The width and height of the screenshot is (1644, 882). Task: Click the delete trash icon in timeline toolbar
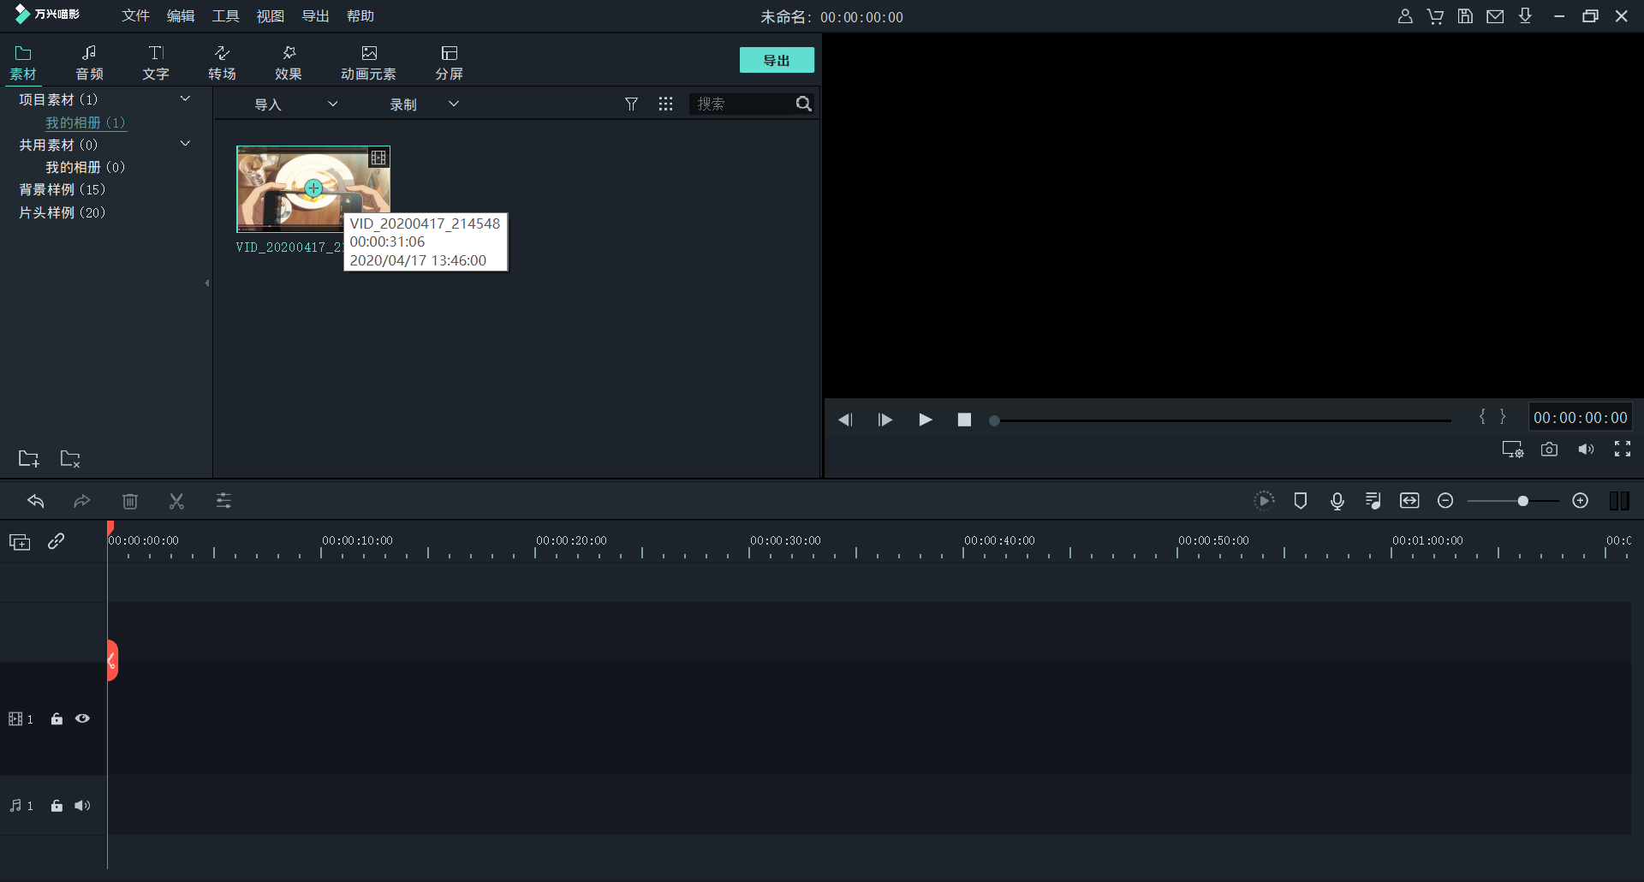(130, 502)
